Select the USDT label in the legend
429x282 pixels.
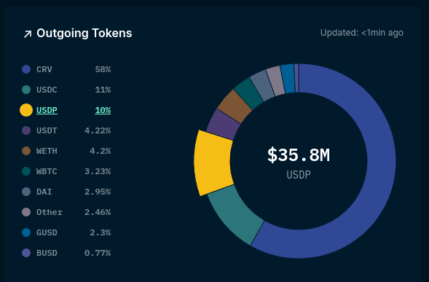tap(47, 130)
